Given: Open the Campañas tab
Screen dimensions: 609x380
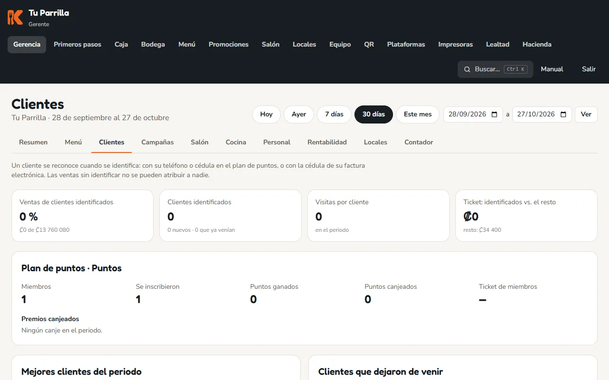Looking at the screenshot, I should (157, 142).
